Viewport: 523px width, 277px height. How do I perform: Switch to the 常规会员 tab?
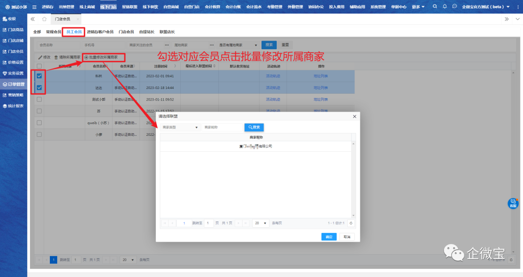53,32
